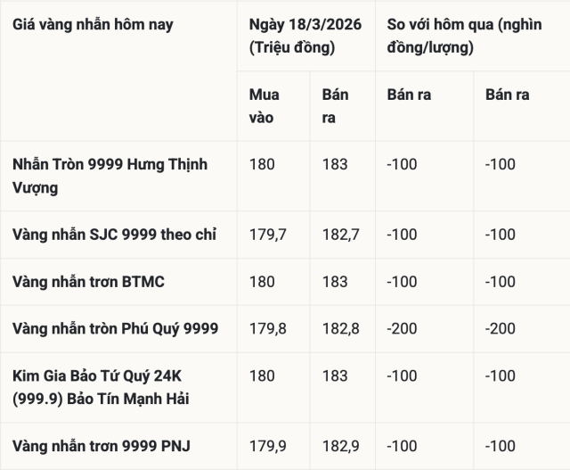
Task: Click SJC buy price 179,7
Action: click(268, 235)
